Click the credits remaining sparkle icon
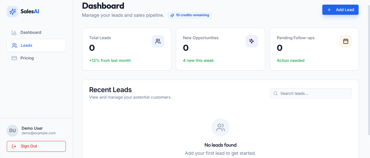Image resolution: width=370 pixels, height=158 pixels. (172, 15)
